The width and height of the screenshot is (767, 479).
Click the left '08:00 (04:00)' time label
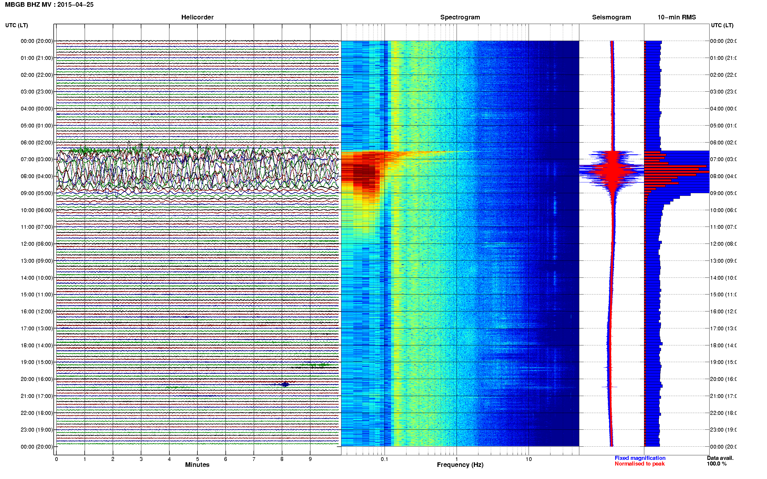click(x=37, y=176)
